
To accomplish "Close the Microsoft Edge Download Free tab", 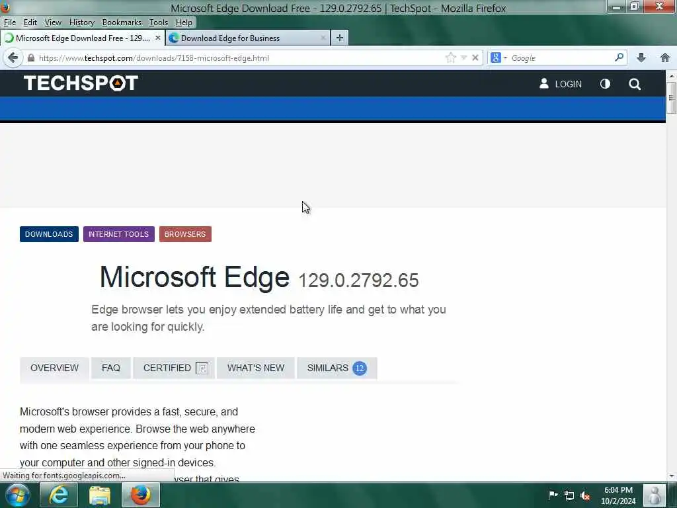I will pos(157,38).
